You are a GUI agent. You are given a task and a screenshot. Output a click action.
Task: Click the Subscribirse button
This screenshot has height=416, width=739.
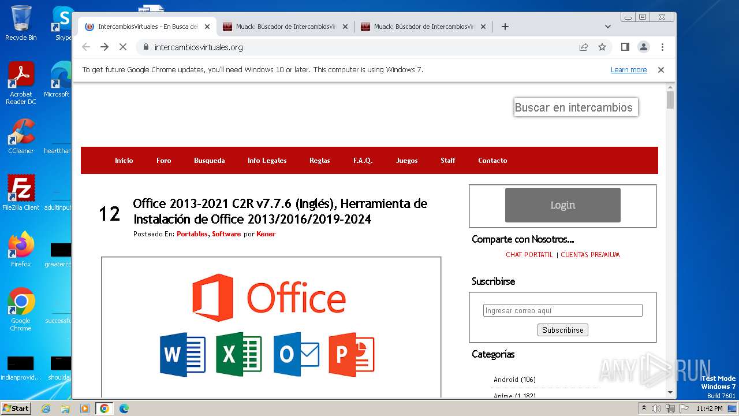pyautogui.click(x=563, y=330)
